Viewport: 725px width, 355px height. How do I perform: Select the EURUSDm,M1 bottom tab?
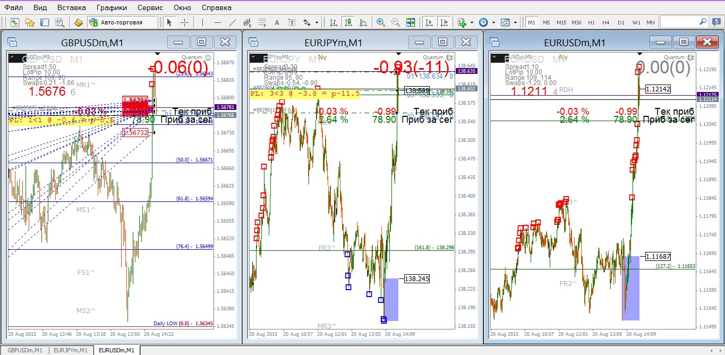(117, 350)
